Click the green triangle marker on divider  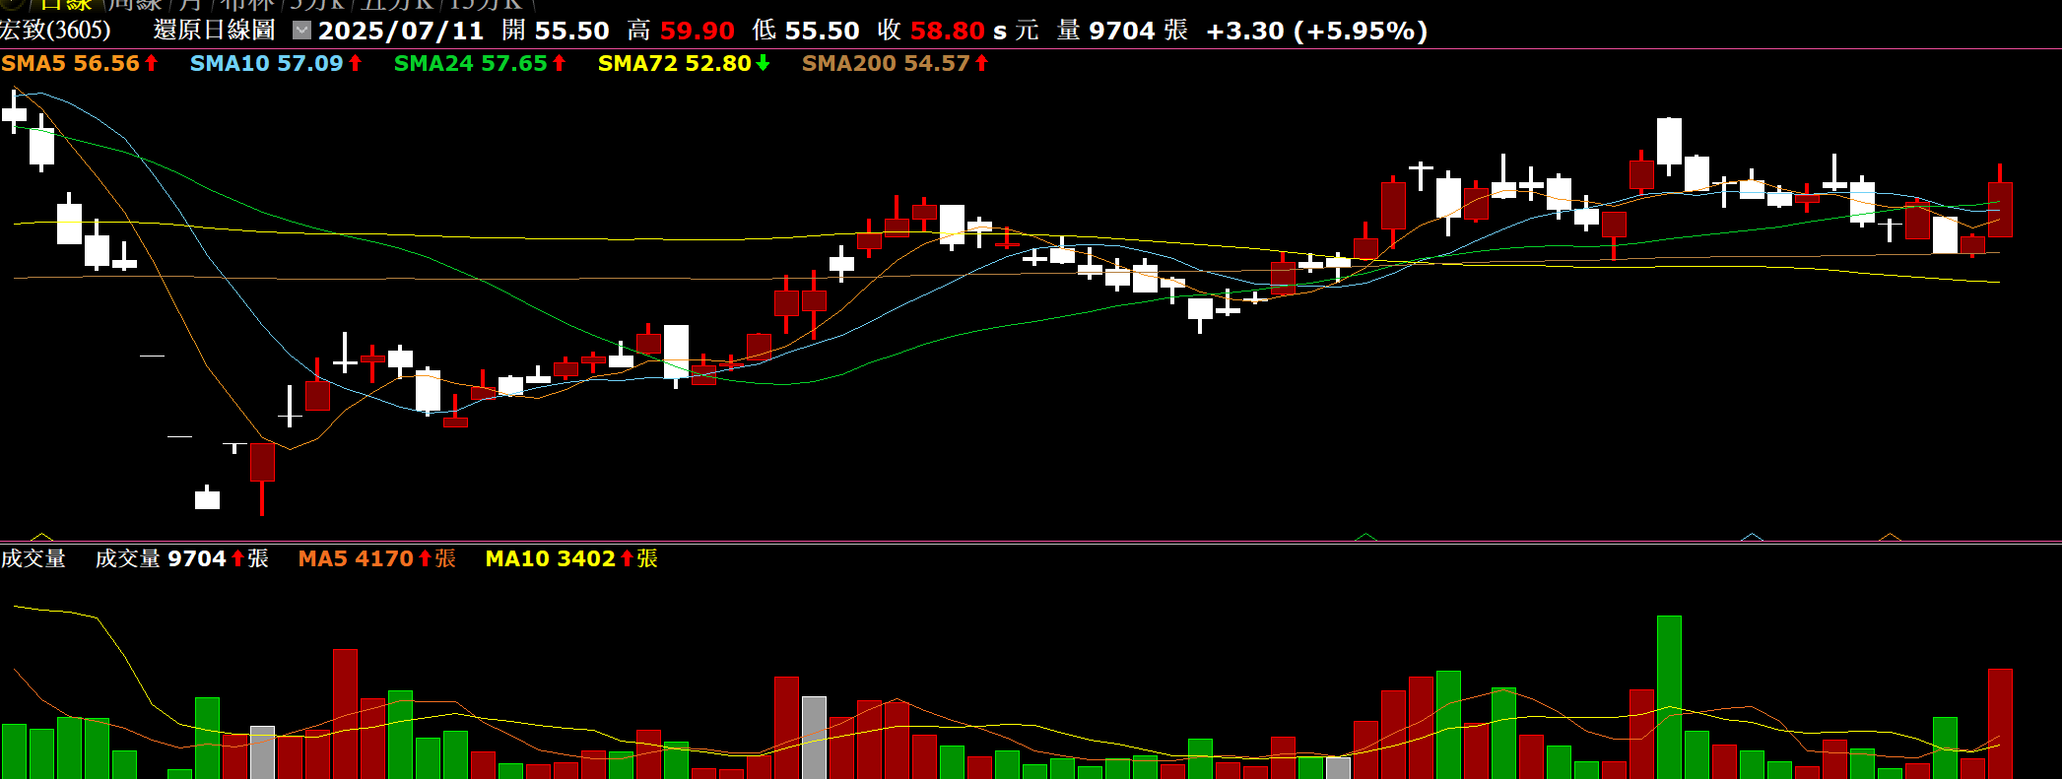(x=1365, y=537)
